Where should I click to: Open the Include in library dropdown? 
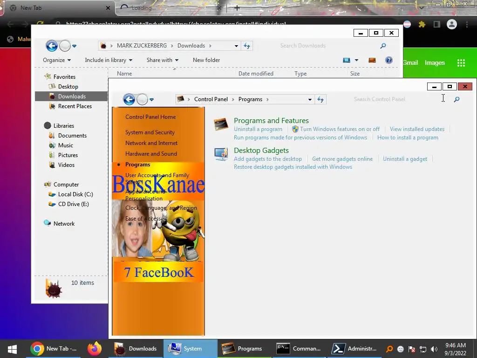tap(109, 60)
